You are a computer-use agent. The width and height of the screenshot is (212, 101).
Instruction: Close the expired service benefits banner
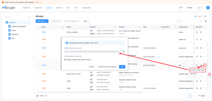209,2
